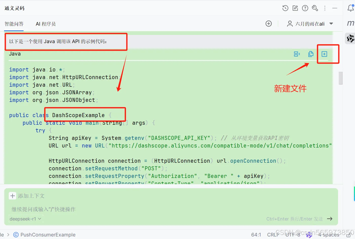Open the wrench settings icon
355x239 pixels.
pyautogui.click(x=315, y=8)
